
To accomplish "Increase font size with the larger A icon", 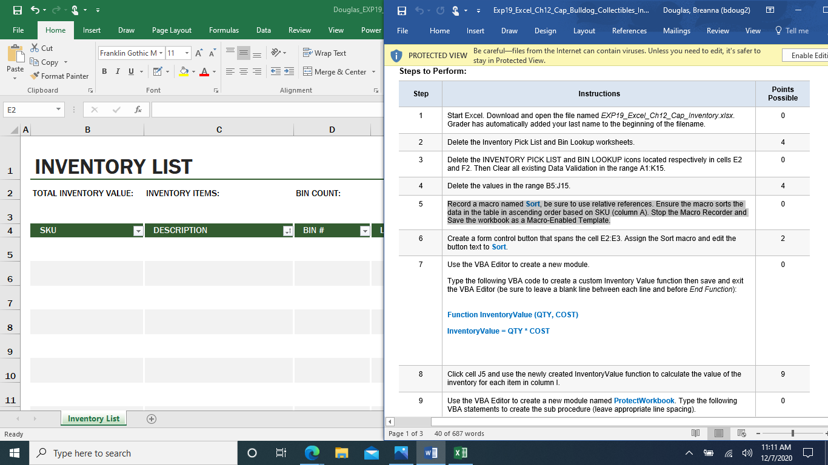I will point(199,53).
